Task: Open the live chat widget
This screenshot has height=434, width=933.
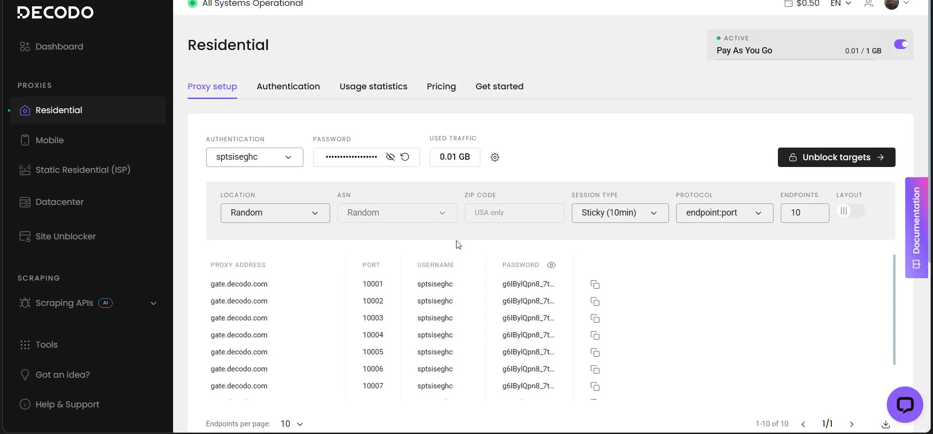Action: click(905, 404)
